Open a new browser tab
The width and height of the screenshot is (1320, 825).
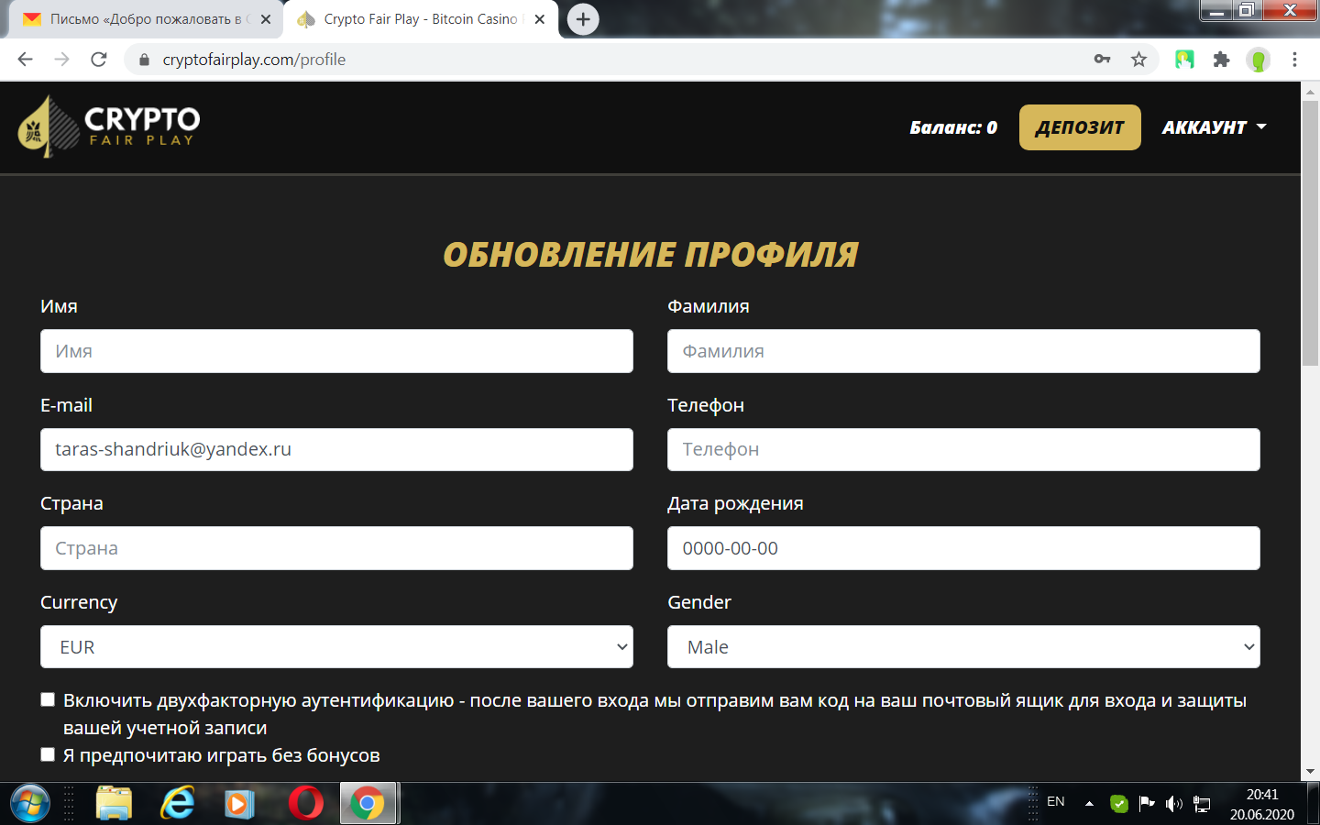pyautogui.click(x=583, y=19)
